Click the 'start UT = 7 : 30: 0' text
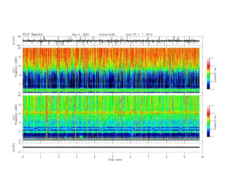This screenshot has width=228, height=176. click(x=139, y=35)
